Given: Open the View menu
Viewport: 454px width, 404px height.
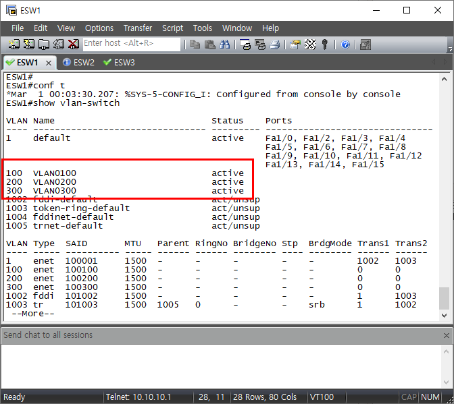Looking at the screenshot, I should (x=66, y=28).
